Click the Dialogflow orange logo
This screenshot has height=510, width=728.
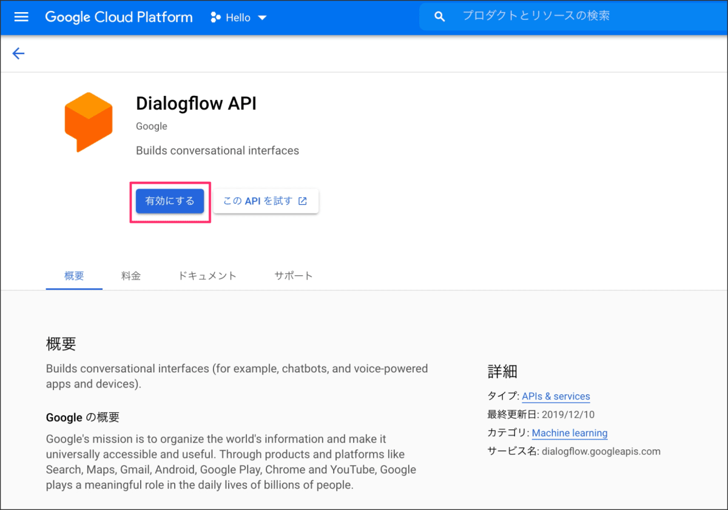coord(89,122)
